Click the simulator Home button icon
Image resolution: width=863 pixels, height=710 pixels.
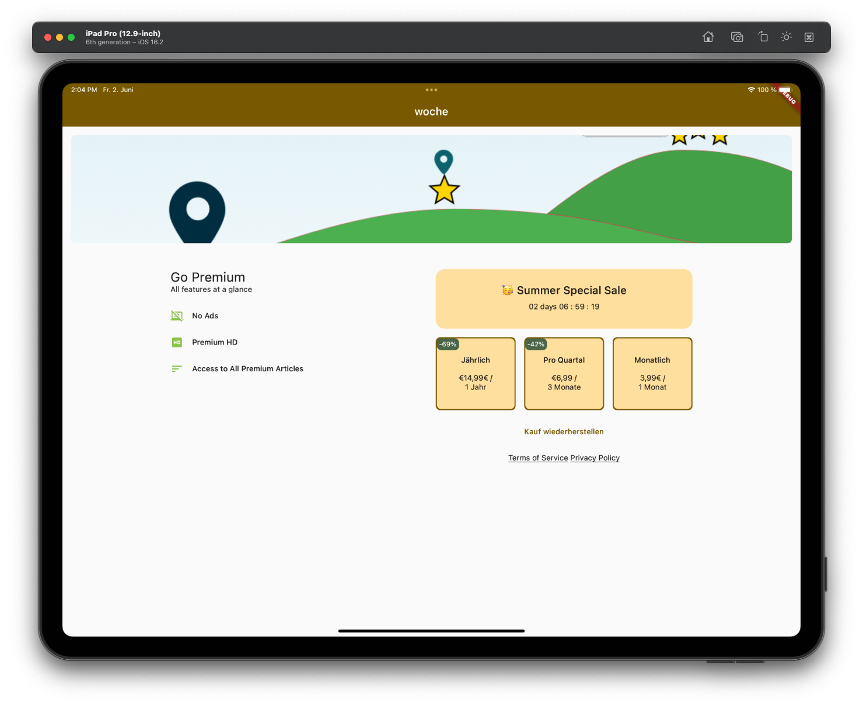708,37
